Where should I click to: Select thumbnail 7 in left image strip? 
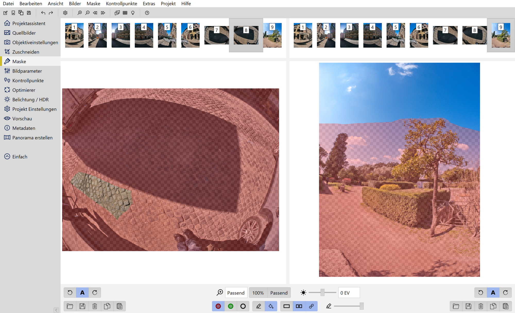pos(216,35)
